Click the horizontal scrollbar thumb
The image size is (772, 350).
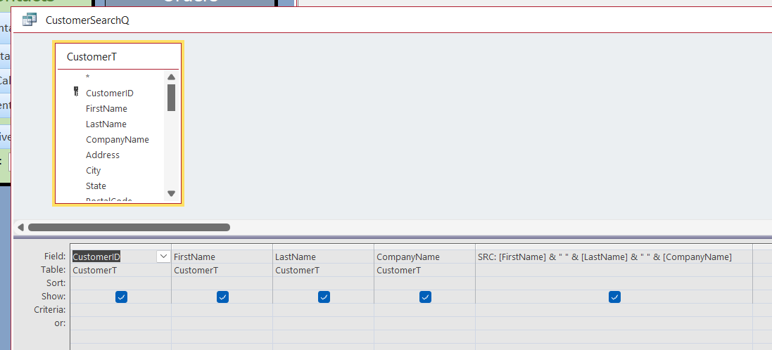[x=129, y=227]
